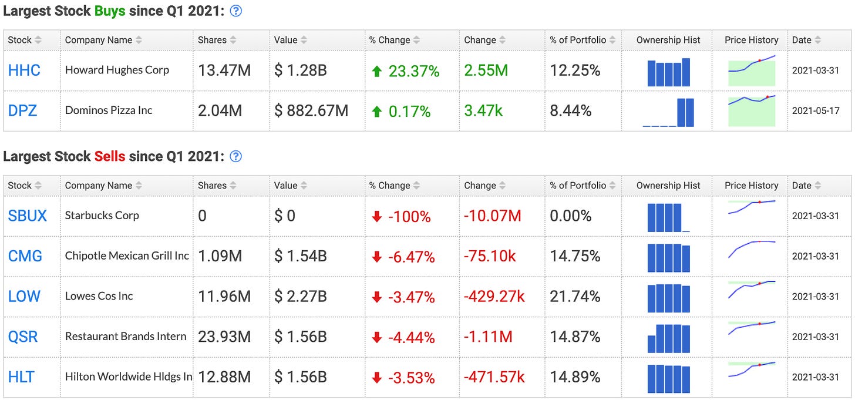This screenshot has width=855, height=400.
Task: Click Price History header in Sells table
Action: click(x=752, y=185)
